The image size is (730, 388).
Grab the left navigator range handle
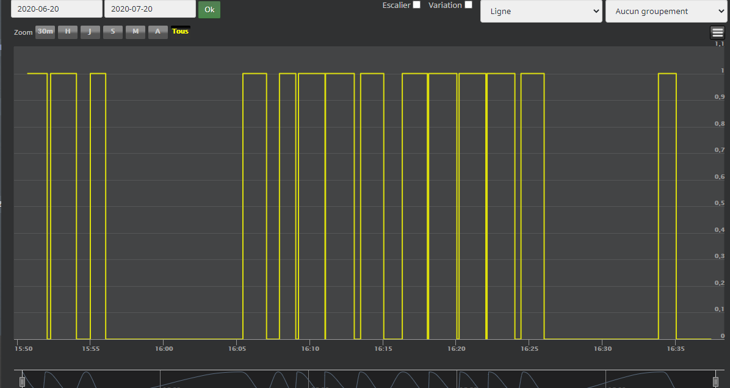[23, 382]
